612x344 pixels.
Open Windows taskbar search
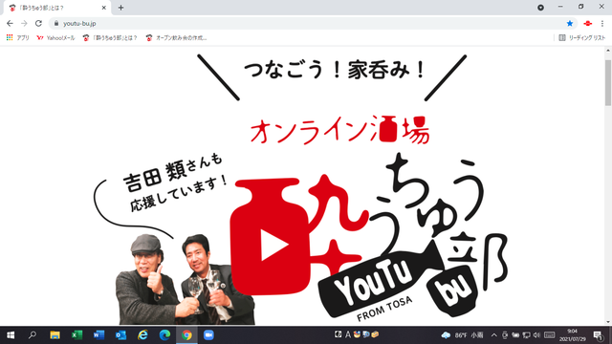point(33,335)
